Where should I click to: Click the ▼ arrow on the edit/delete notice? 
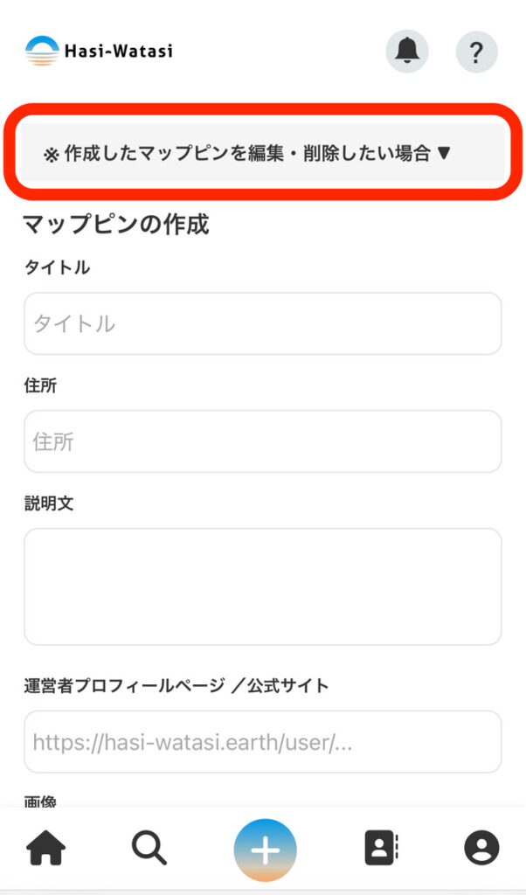coord(443,153)
